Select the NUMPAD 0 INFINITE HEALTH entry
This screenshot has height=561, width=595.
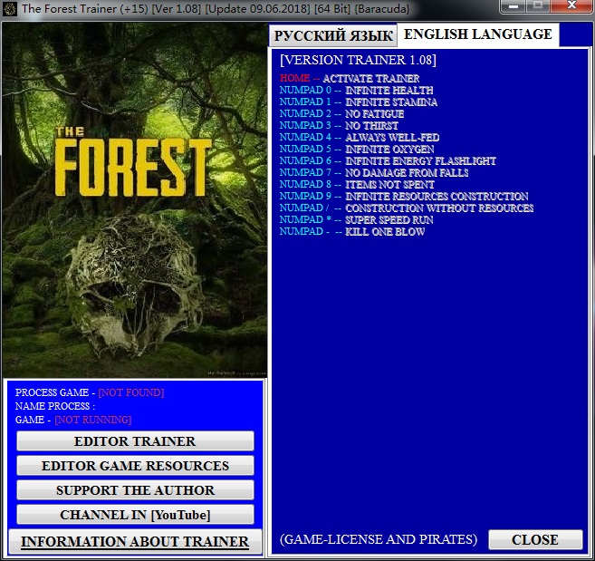(356, 91)
